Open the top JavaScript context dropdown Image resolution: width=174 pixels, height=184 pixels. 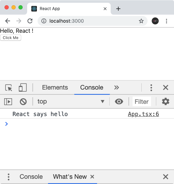[71, 101]
